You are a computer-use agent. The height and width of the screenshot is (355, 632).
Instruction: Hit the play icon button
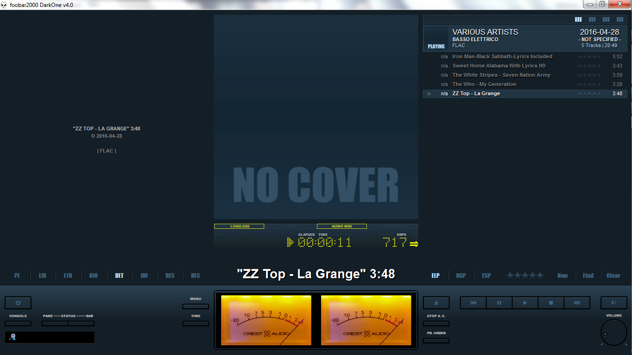coord(525,303)
